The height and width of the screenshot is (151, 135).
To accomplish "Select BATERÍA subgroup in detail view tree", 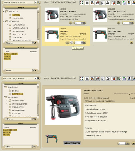I will [x=16, y=91].
